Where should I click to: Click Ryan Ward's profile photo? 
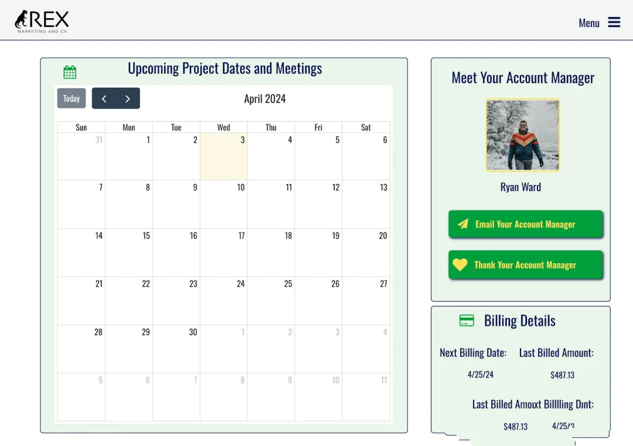[523, 135]
